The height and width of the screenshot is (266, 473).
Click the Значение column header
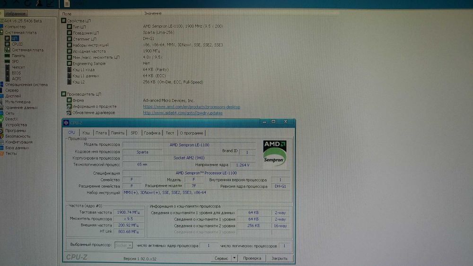coord(153,14)
